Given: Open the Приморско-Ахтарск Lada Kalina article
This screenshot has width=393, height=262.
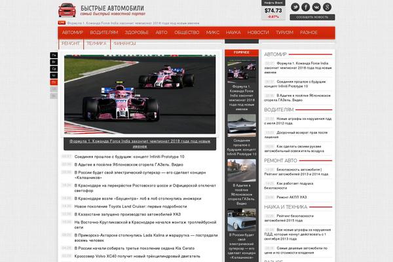Looking at the screenshot, I should pyautogui.click(x=146, y=238).
